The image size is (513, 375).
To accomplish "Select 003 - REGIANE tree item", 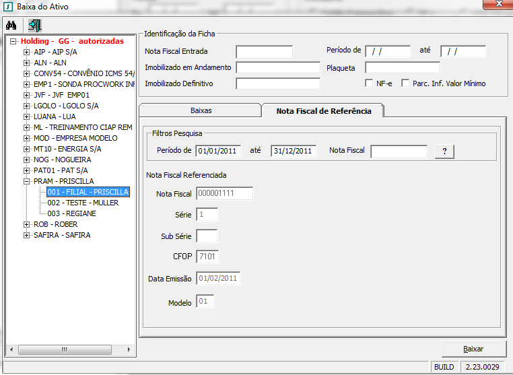I will pos(71,213).
